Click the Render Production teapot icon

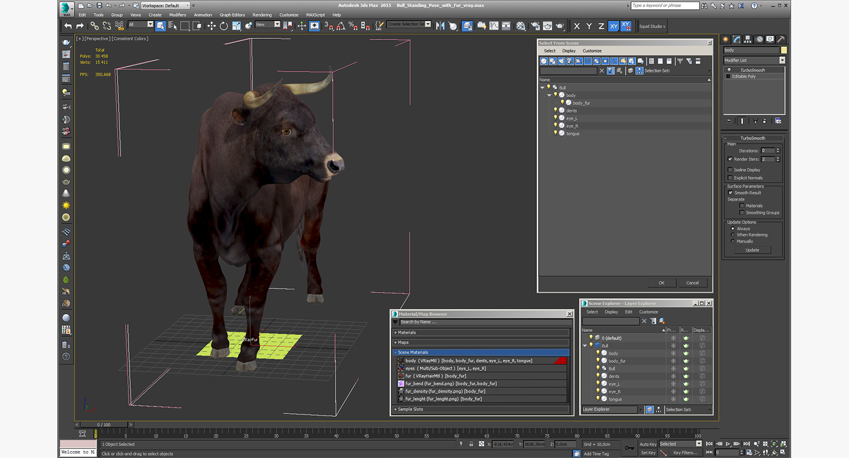click(x=560, y=26)
